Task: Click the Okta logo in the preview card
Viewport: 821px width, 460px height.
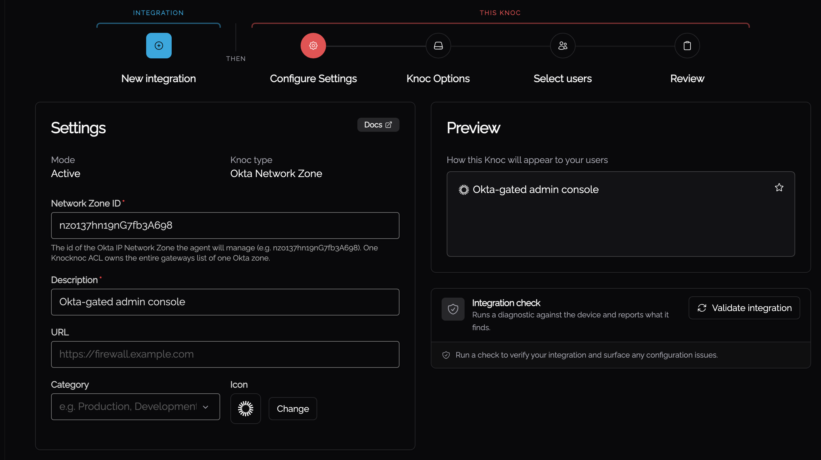Action: click(464, 190)
